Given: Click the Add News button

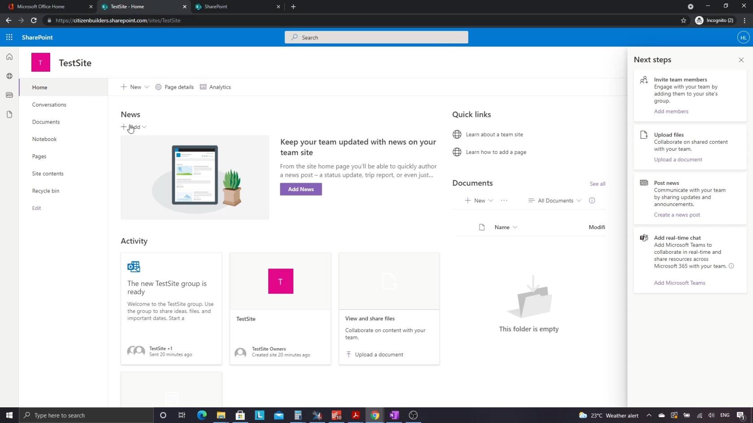Looking at the screenshot, I should [x=301, y=189].
